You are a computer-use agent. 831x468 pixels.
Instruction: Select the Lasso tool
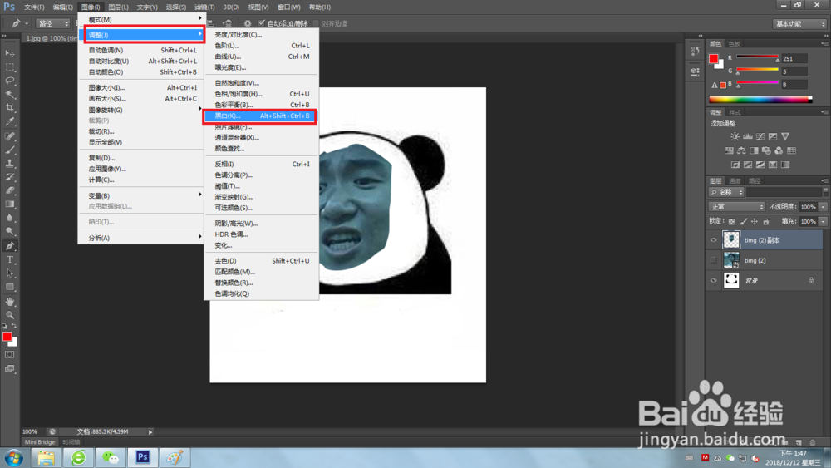tap(9, 81)
